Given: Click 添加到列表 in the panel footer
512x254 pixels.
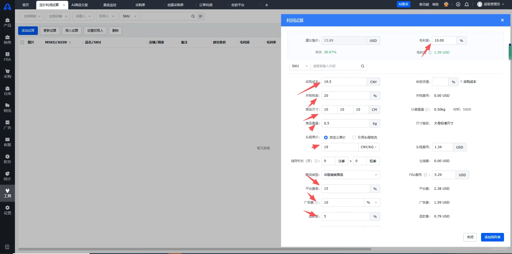Looking at the screenshot, I should [493, 237].
